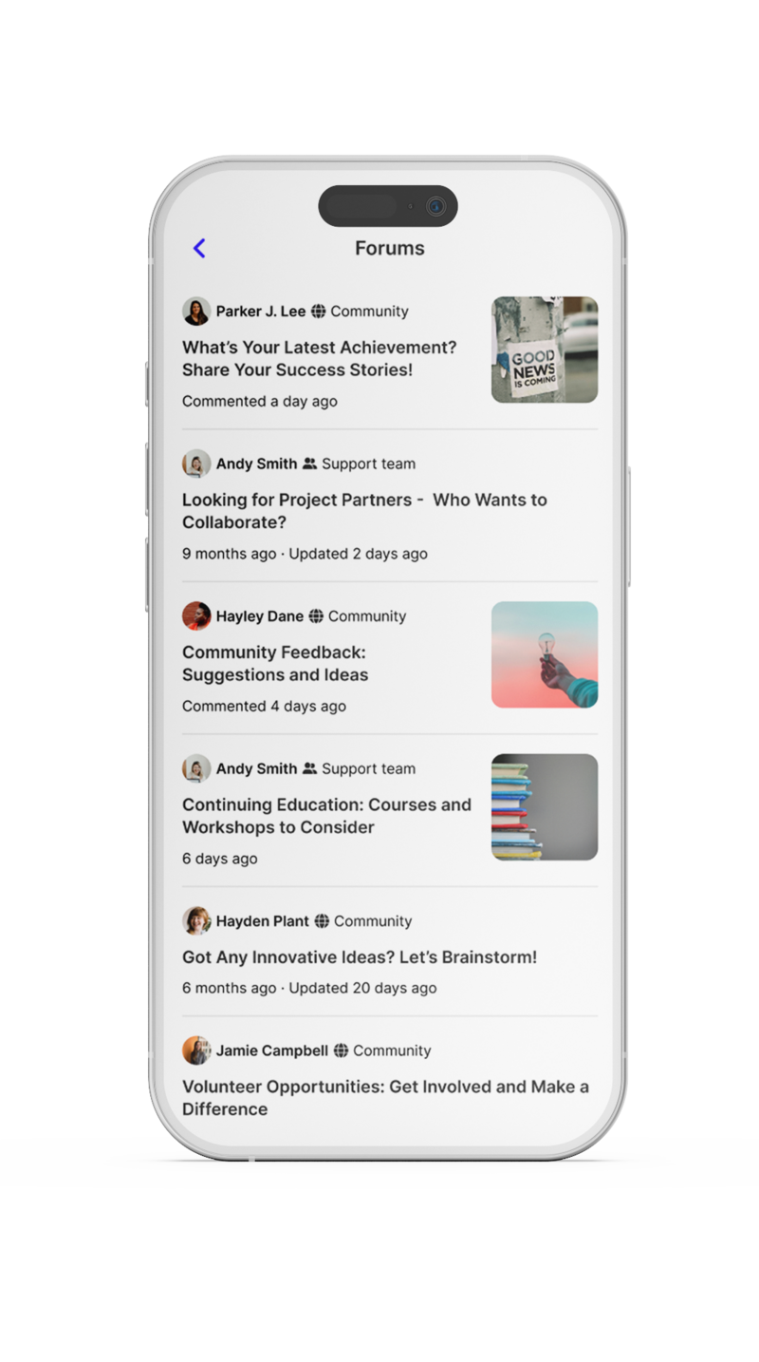Screen dimensions: 759x1362
Task: Open "Looking for Project Partners" thread
Action: (364, 511)
